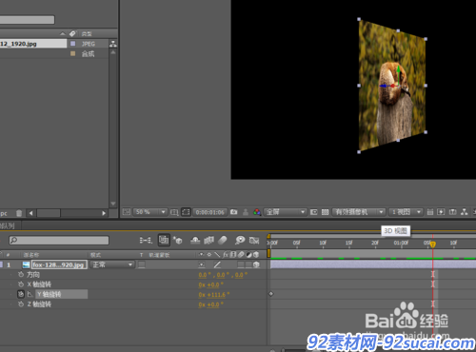The image size is (476, 352).
Task: Toggle hide shy layers icon
Action: pyautogui.click(x=195, y=241)
